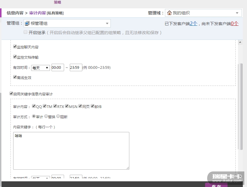The height and width of the screenshot is (187, 247).
Task: Uncheck the 网页 audit checkbox
Action: point(80,106)
